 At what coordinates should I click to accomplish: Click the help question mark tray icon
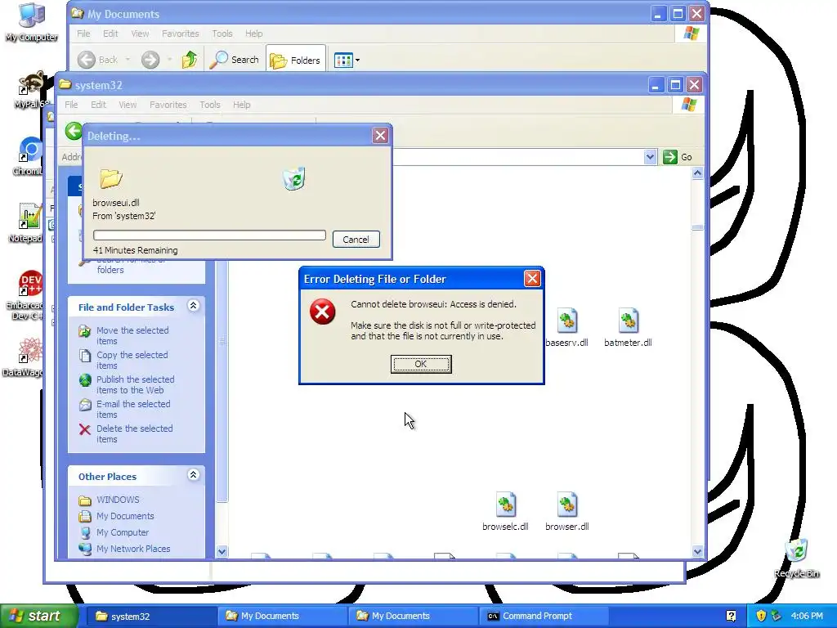(x=732, y=617)
